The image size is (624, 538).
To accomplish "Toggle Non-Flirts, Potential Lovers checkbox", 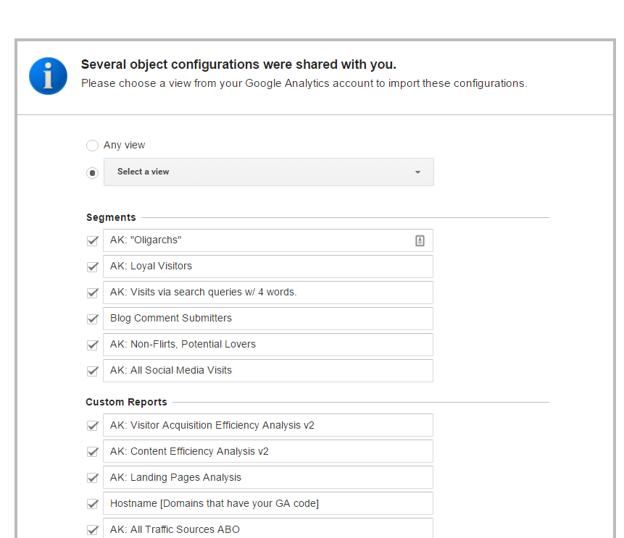I will click(x=92, y=345).
